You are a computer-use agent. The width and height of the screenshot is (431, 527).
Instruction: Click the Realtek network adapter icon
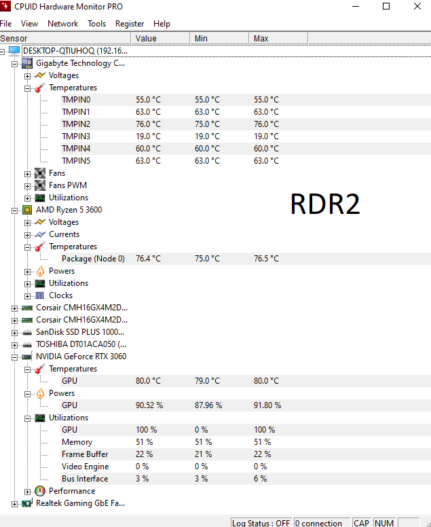point(27,503)
